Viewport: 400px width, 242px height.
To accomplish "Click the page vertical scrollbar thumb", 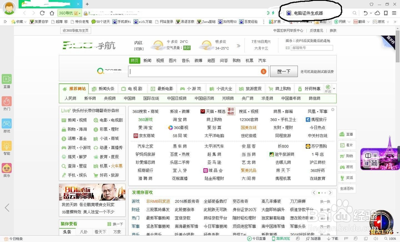I will (398, 46).
